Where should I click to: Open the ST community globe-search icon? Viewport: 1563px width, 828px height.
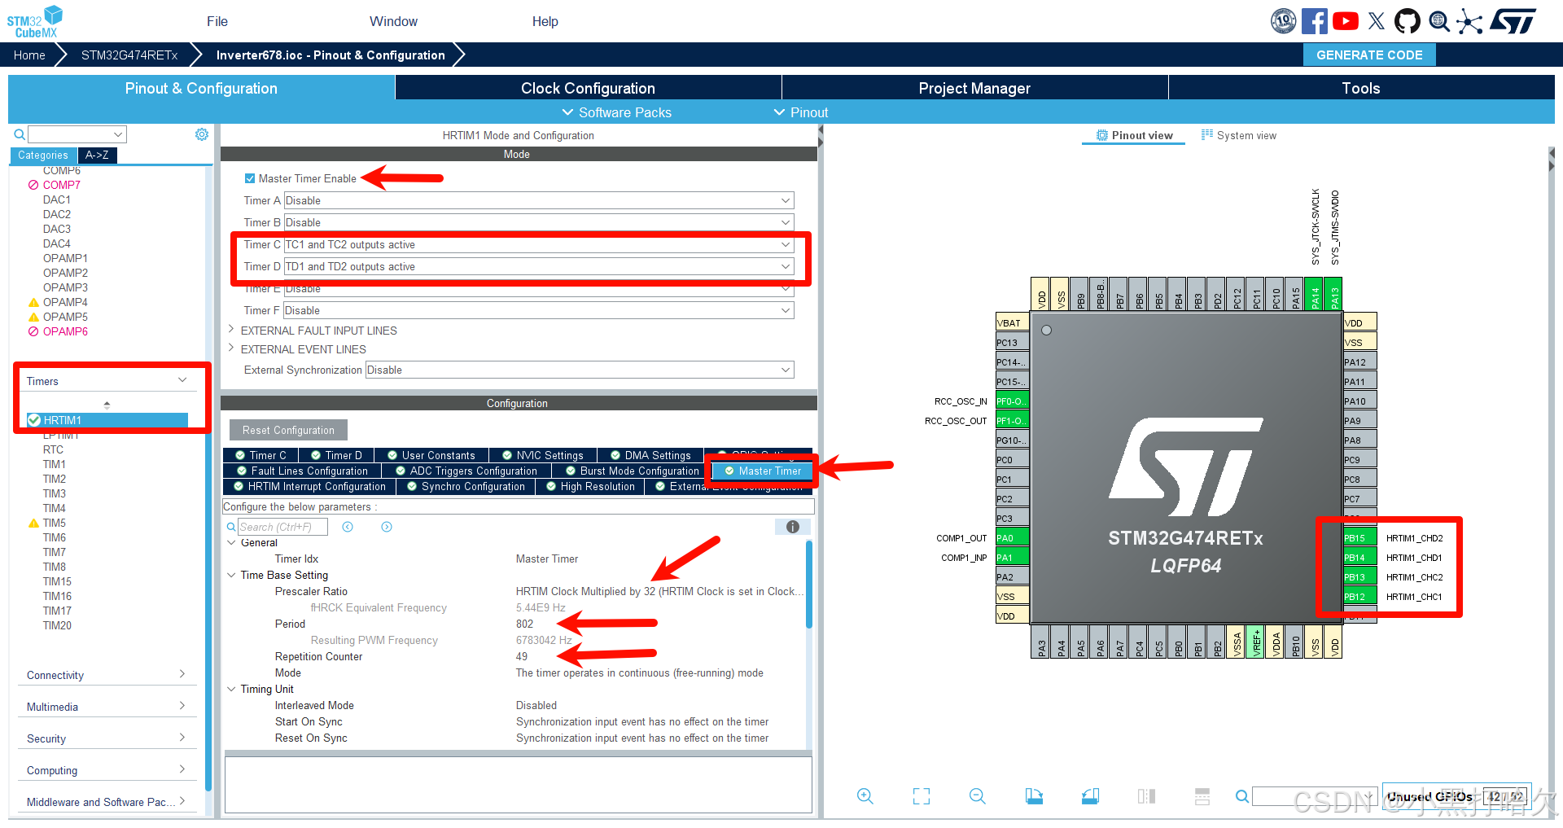click(x=1438, y=21)
